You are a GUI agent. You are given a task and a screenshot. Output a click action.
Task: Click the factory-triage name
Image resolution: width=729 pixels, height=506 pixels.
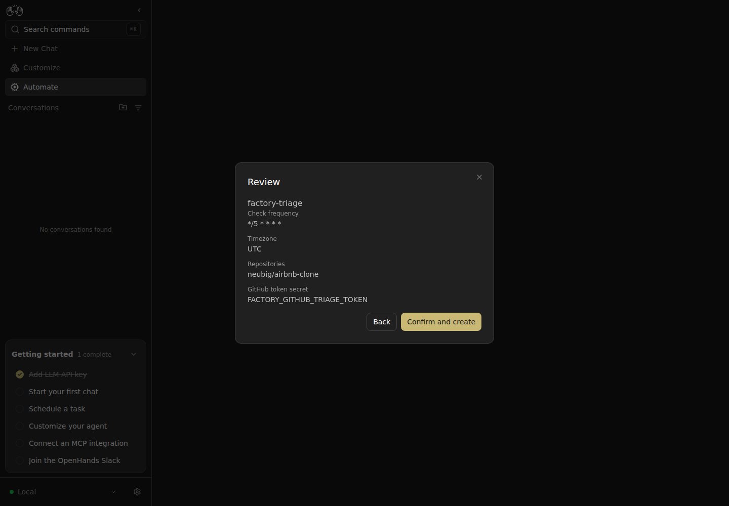point(275,203)
